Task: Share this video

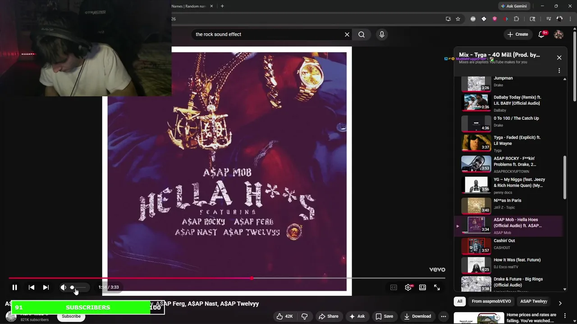Action: (328, 316)
